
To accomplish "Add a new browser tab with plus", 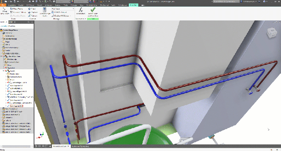I will click(x=15, y=22).
